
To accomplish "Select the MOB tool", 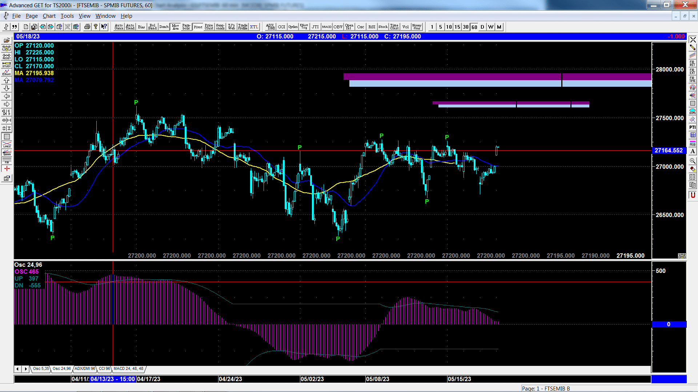I will point(693,143).
